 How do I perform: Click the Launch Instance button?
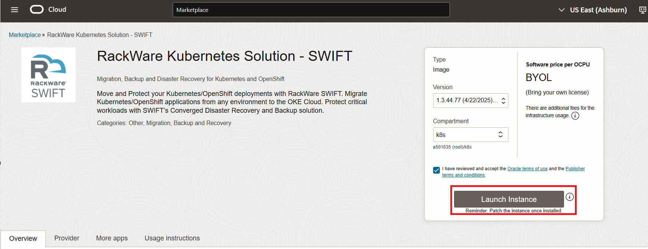pyautogui.click(x=509, y=199)
